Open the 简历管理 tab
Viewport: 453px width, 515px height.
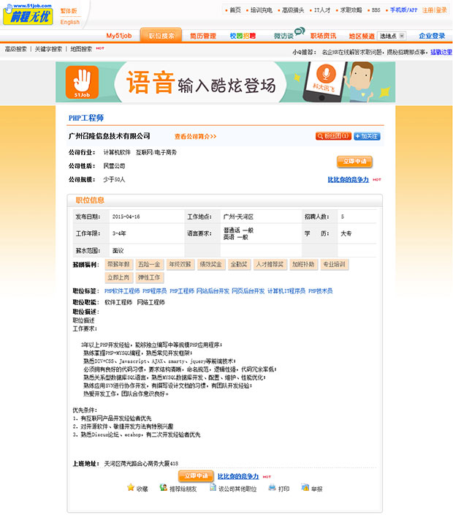point(203,36)
